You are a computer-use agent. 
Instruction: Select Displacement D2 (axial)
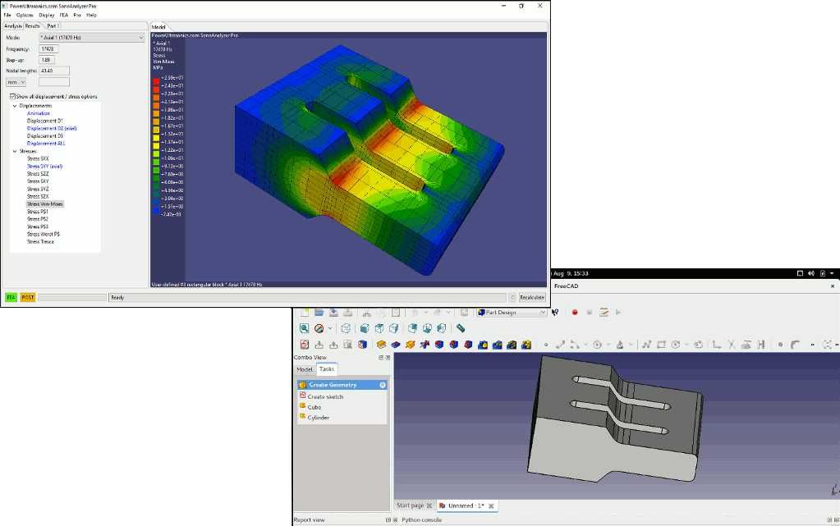click(52, 129)
